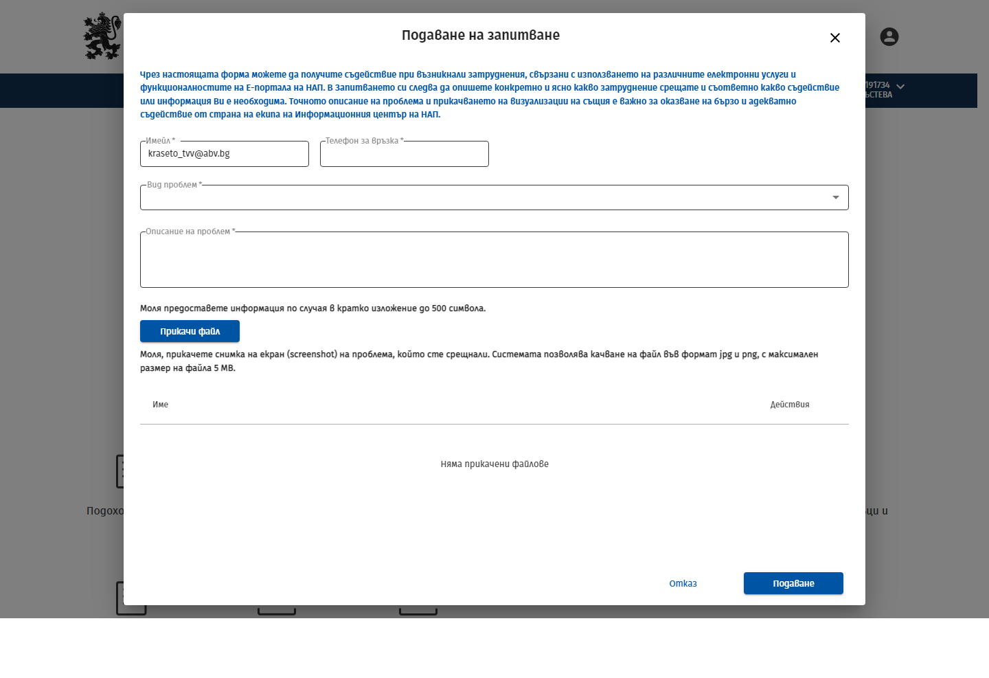The height and width of the screenshot is (678, 989).
Task: Expand the chevron next to 191734
Action: (900, 87)
